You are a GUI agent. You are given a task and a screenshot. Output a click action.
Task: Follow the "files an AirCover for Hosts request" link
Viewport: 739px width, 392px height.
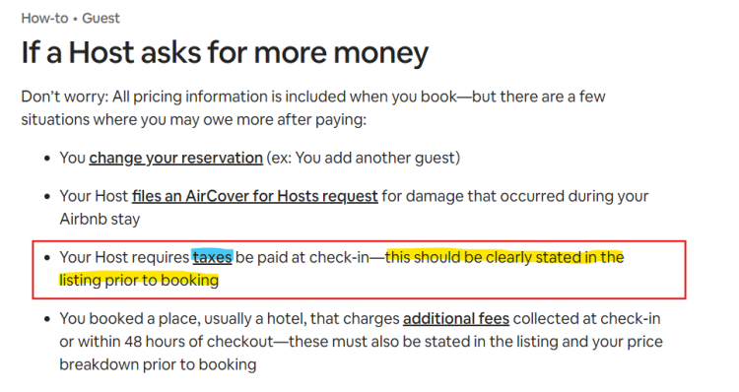point(255,196)
